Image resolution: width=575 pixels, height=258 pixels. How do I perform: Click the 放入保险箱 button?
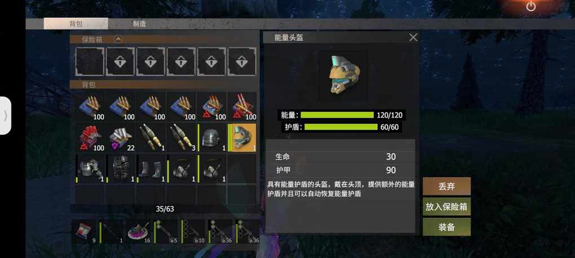pos(446,207)
